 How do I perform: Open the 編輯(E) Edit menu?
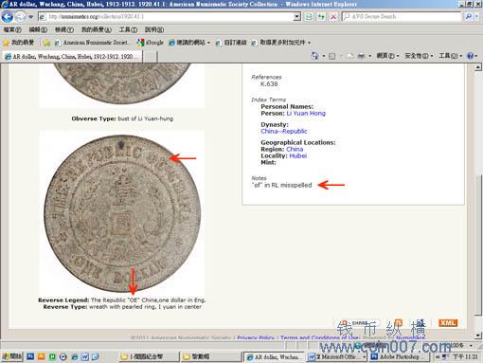pyautogui.click(x=38, y=29)
